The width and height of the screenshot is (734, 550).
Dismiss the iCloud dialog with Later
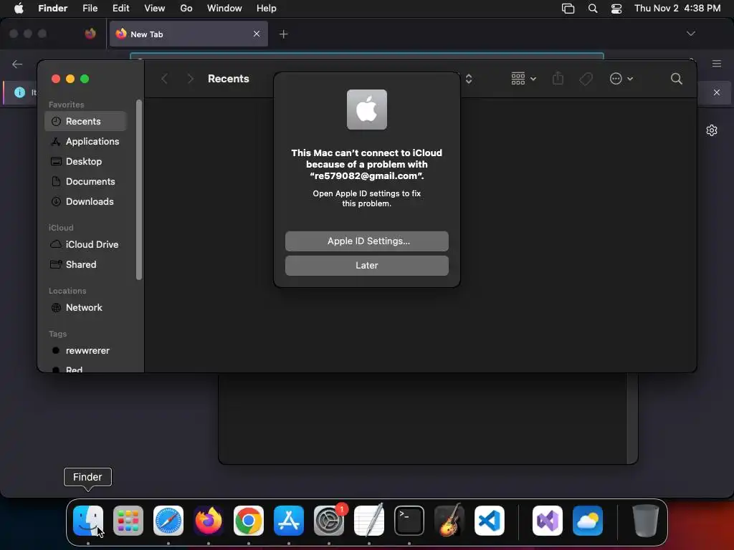tap(366, 265)
